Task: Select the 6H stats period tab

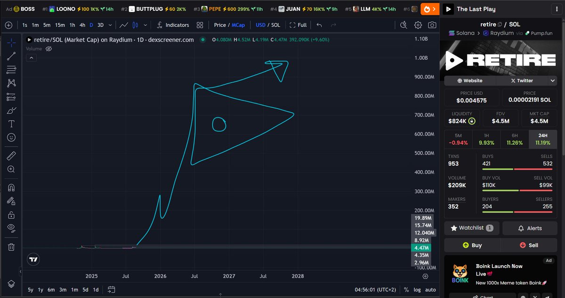Action: click(515, 139)
